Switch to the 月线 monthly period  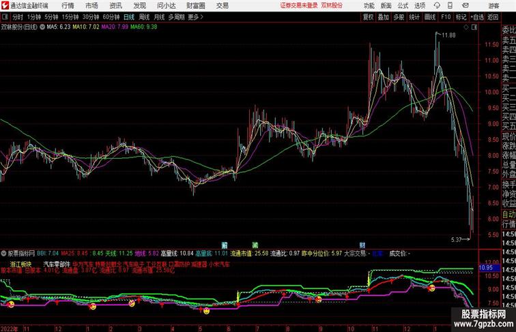click(159, 17)
